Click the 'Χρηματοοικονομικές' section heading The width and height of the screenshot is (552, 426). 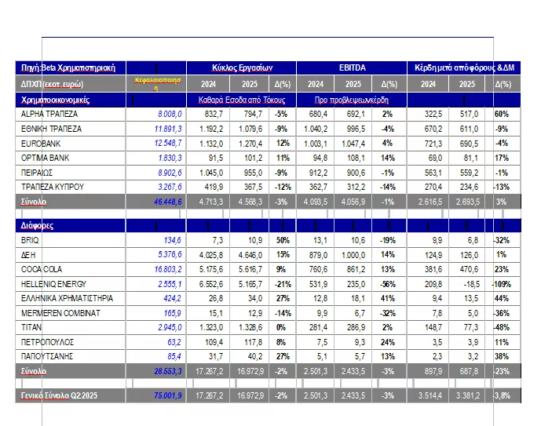55,100
